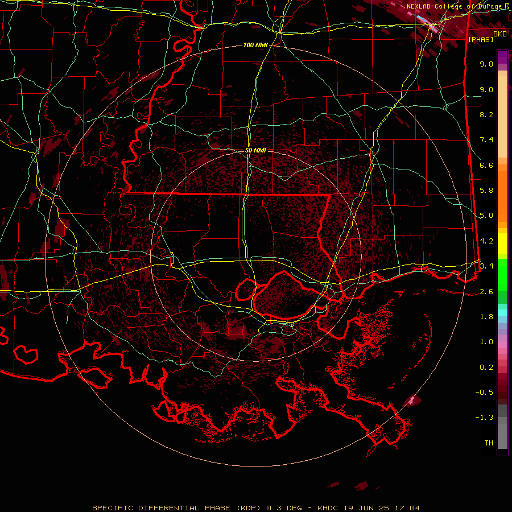Click the 3.4 scale value
This screenshot has width=512, height=512.
486,266
